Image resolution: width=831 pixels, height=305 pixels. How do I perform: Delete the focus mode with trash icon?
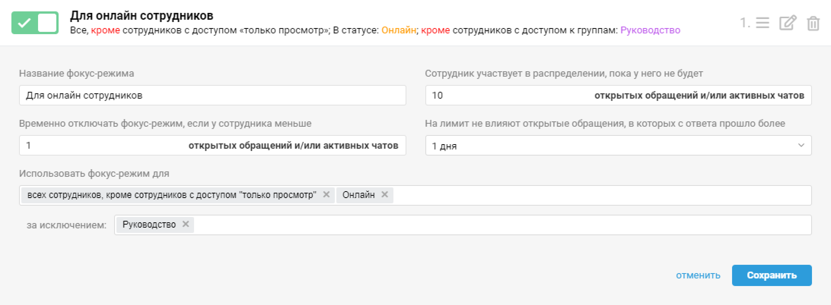tap(813, 24)
